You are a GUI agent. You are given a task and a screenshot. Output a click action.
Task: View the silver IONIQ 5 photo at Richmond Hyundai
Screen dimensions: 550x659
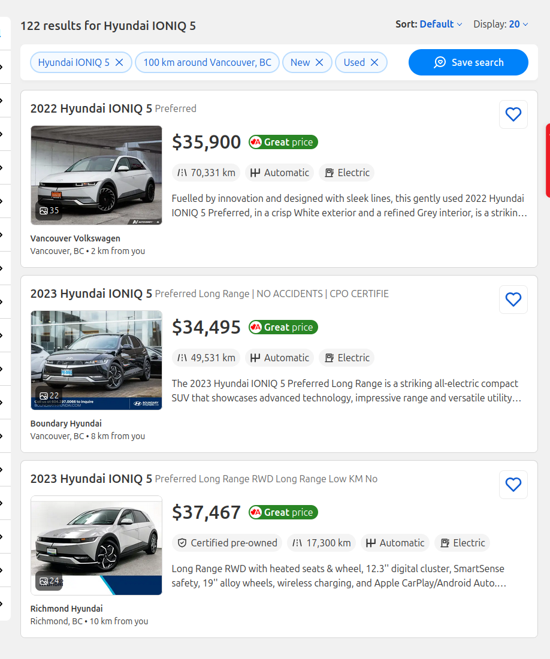96,539
